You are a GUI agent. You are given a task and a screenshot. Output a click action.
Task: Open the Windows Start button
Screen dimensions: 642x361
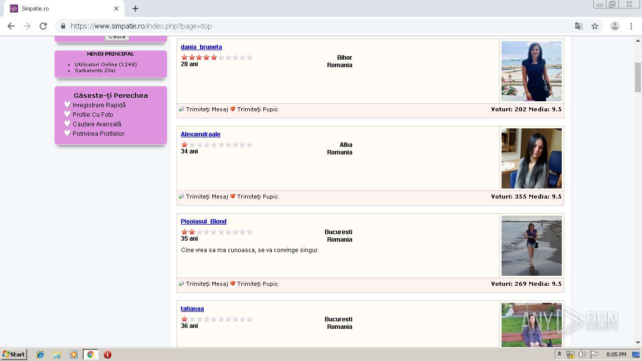14,354
